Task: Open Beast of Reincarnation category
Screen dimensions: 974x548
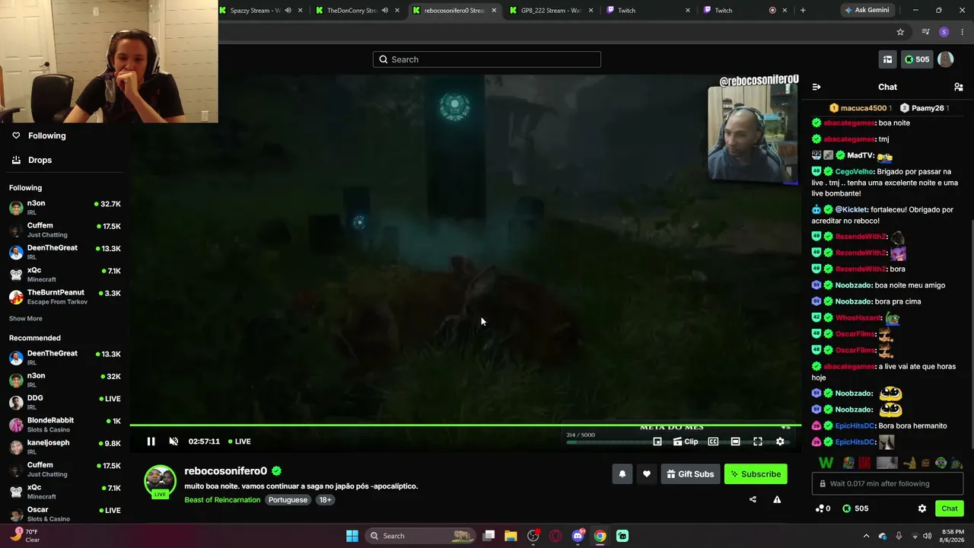Action: tap(222, 500)
